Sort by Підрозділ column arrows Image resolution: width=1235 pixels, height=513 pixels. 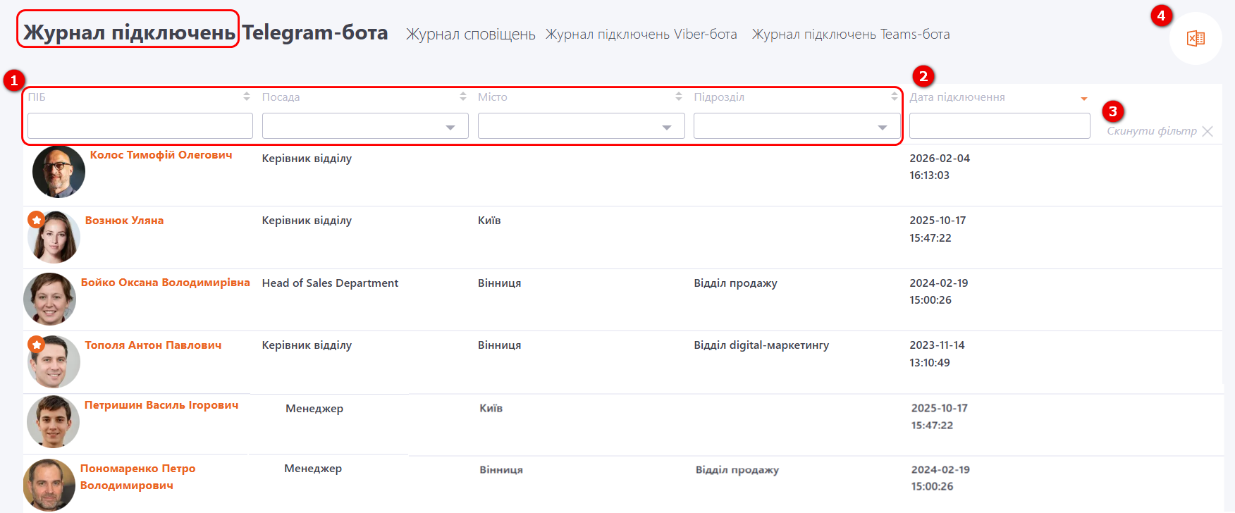click(x=895, y=97)
